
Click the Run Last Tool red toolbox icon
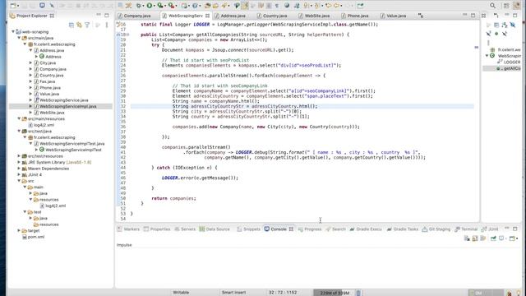[x=171, y=6]
